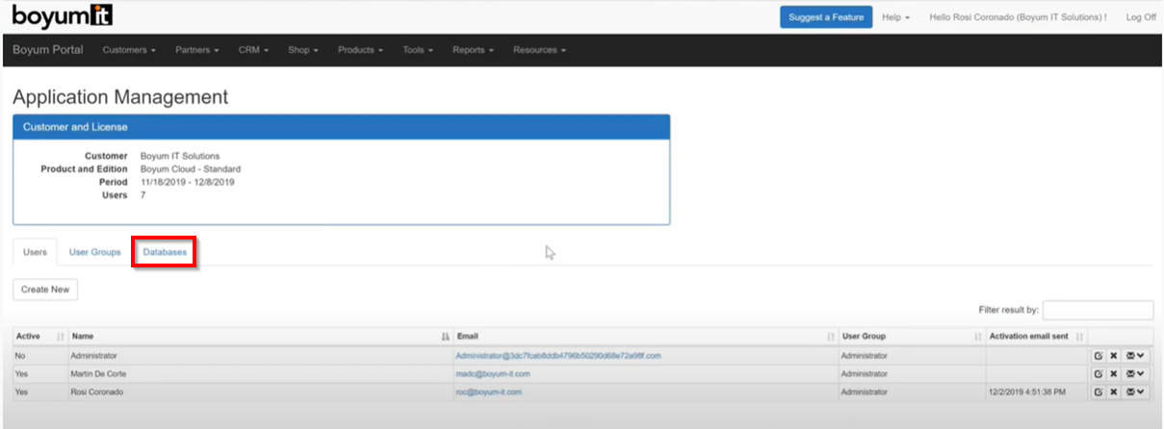Open the Tools menu
The height and width of the screenshot is (429, 1164).
coord(418,50)
